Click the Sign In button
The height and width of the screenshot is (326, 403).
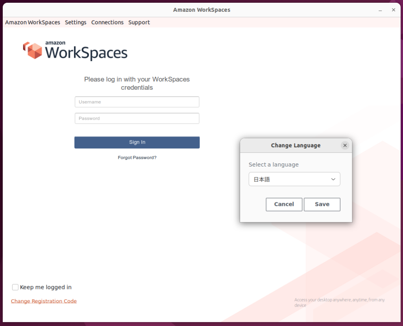point(137,142)
